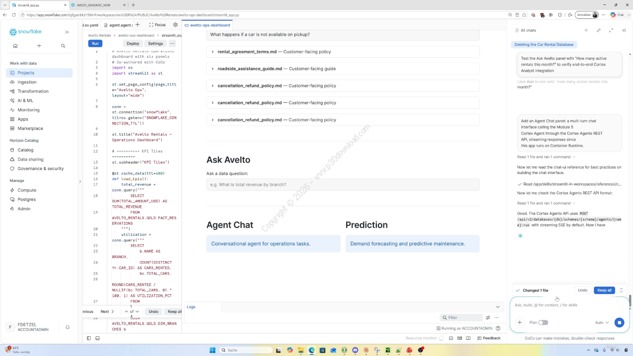
Task: Click Keep all in chat panel
Action: pyautogui.click(x=604, y=290)
